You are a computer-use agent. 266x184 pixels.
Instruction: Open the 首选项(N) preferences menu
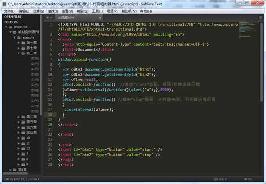(129, 11)
